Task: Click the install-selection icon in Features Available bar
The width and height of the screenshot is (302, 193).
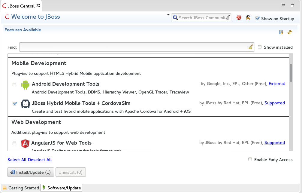Action: [x=281, y=32]
